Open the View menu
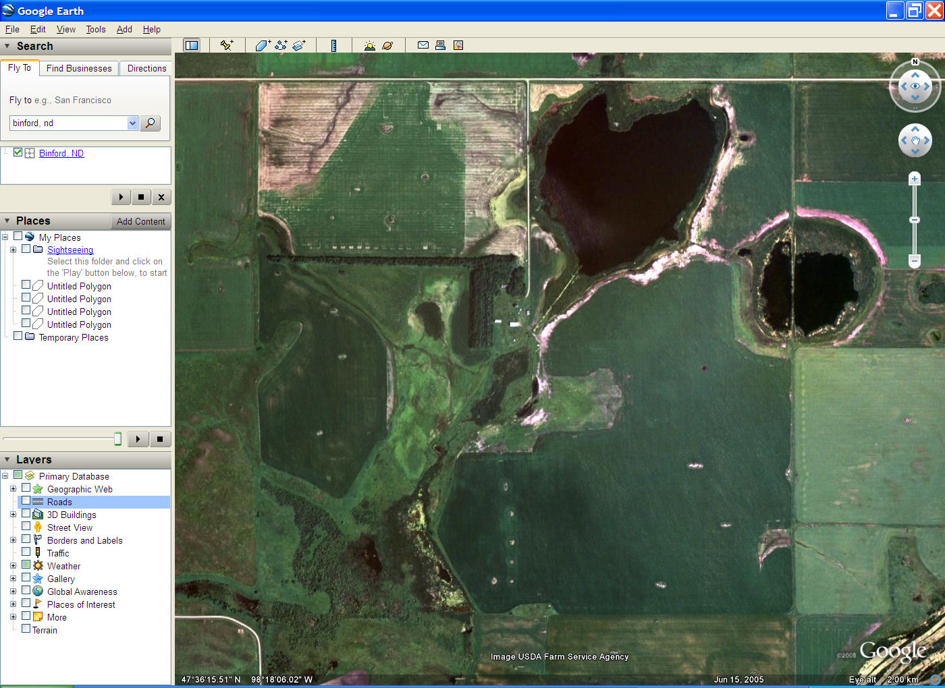Viewport: 945px width, 688px height. pos(66,29)
